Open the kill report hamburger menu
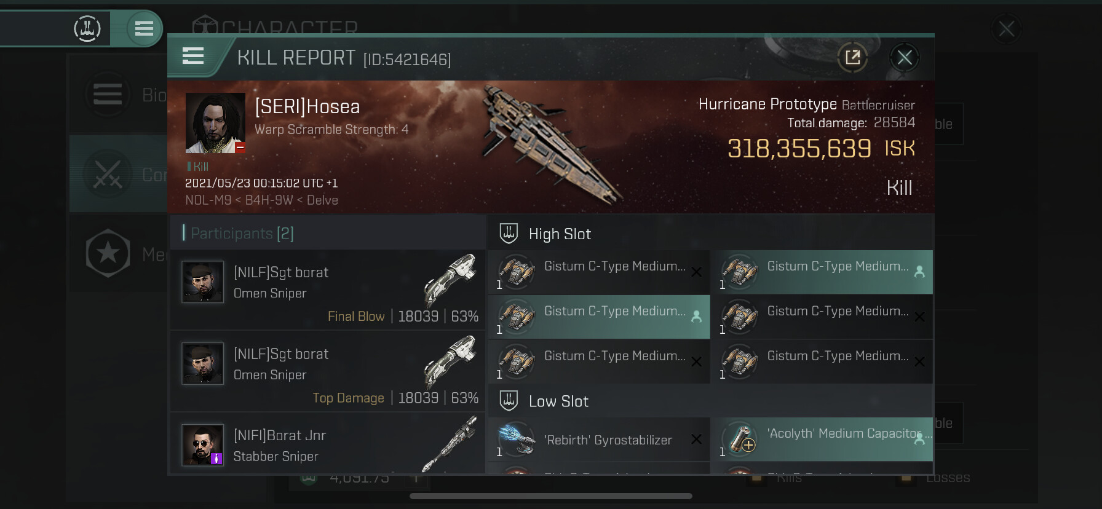The image size is (1102, 509). (x=193, y=57)
